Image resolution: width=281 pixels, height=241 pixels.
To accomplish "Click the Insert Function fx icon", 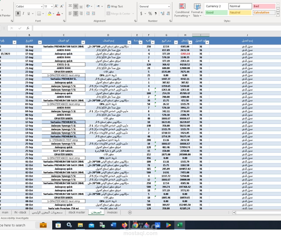I will coord(28,28).
